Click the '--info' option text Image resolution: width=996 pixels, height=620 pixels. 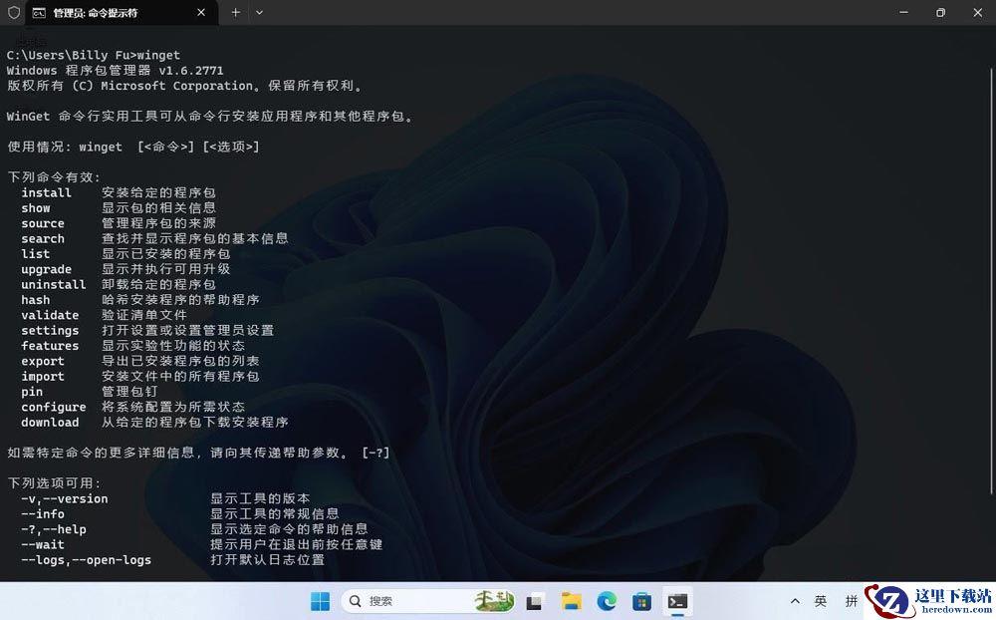(43, 513)
